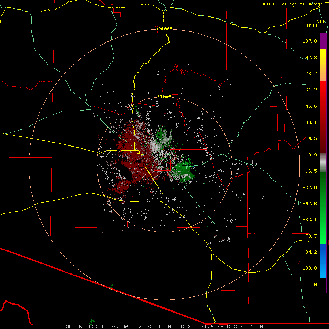
Task: Pick the dark green segment of the color bar
Action: (x=323, y=187)
